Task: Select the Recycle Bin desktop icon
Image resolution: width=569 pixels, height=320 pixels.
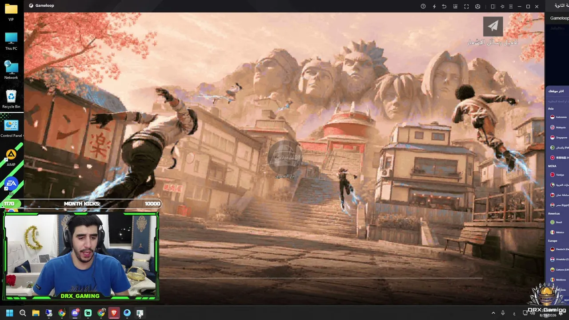Action: [x=11, y=99]
